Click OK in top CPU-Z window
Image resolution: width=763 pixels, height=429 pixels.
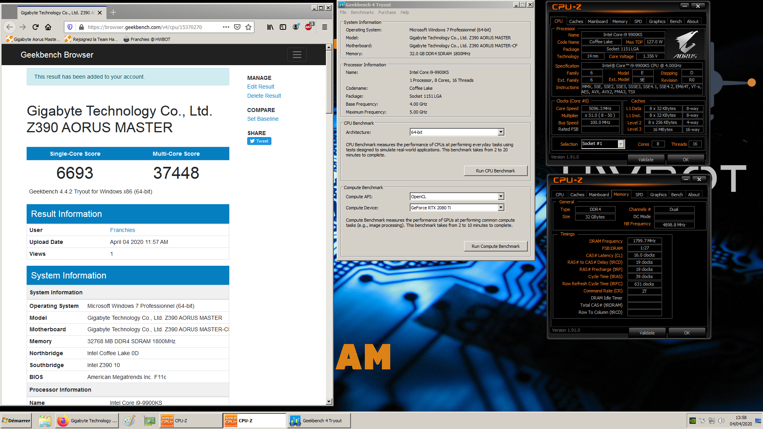[x=686, y=160]
